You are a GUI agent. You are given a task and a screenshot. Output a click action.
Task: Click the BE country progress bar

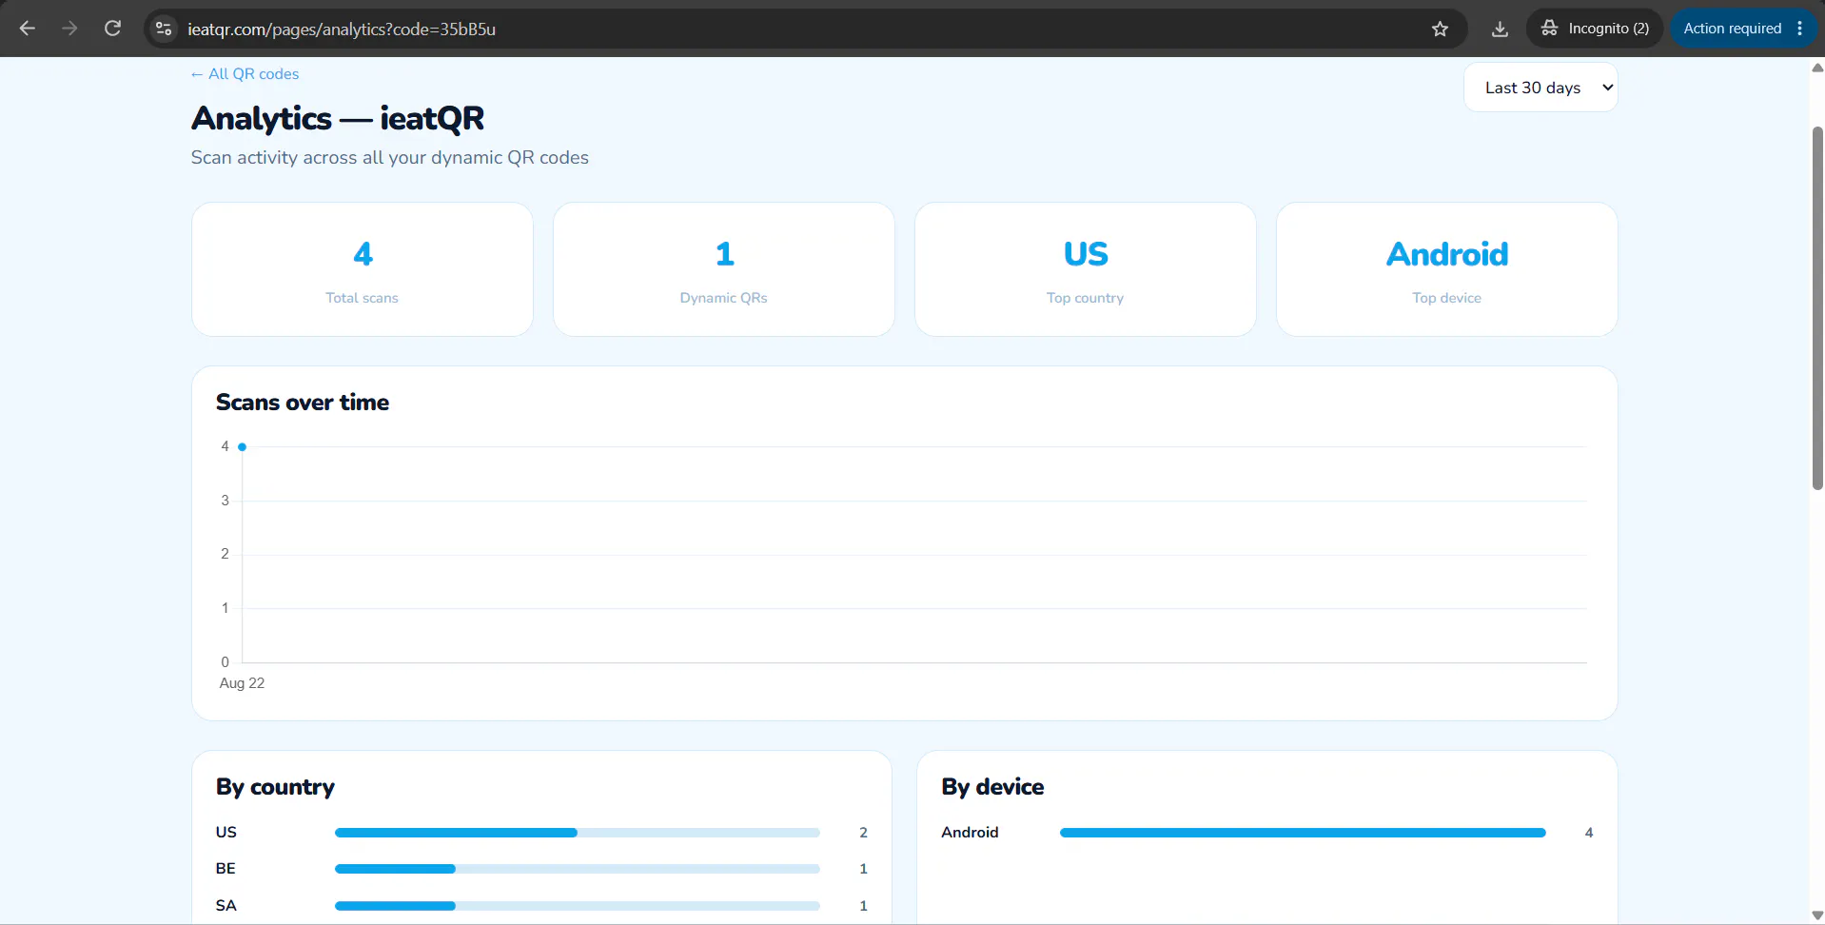[578, 869]
